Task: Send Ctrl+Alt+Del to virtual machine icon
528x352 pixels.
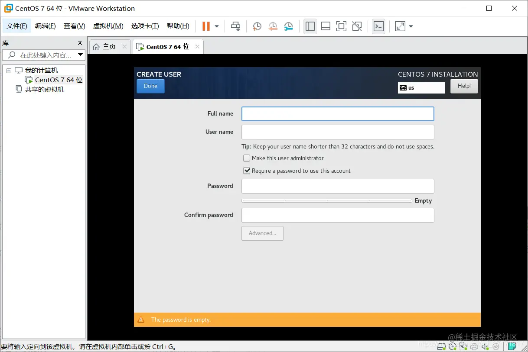Action: pyautogui.click(x=235, y=26)
